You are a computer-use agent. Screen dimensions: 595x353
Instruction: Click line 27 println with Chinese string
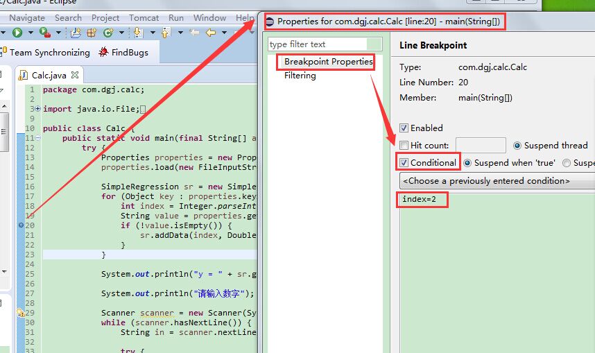click(x=178, y=293)
